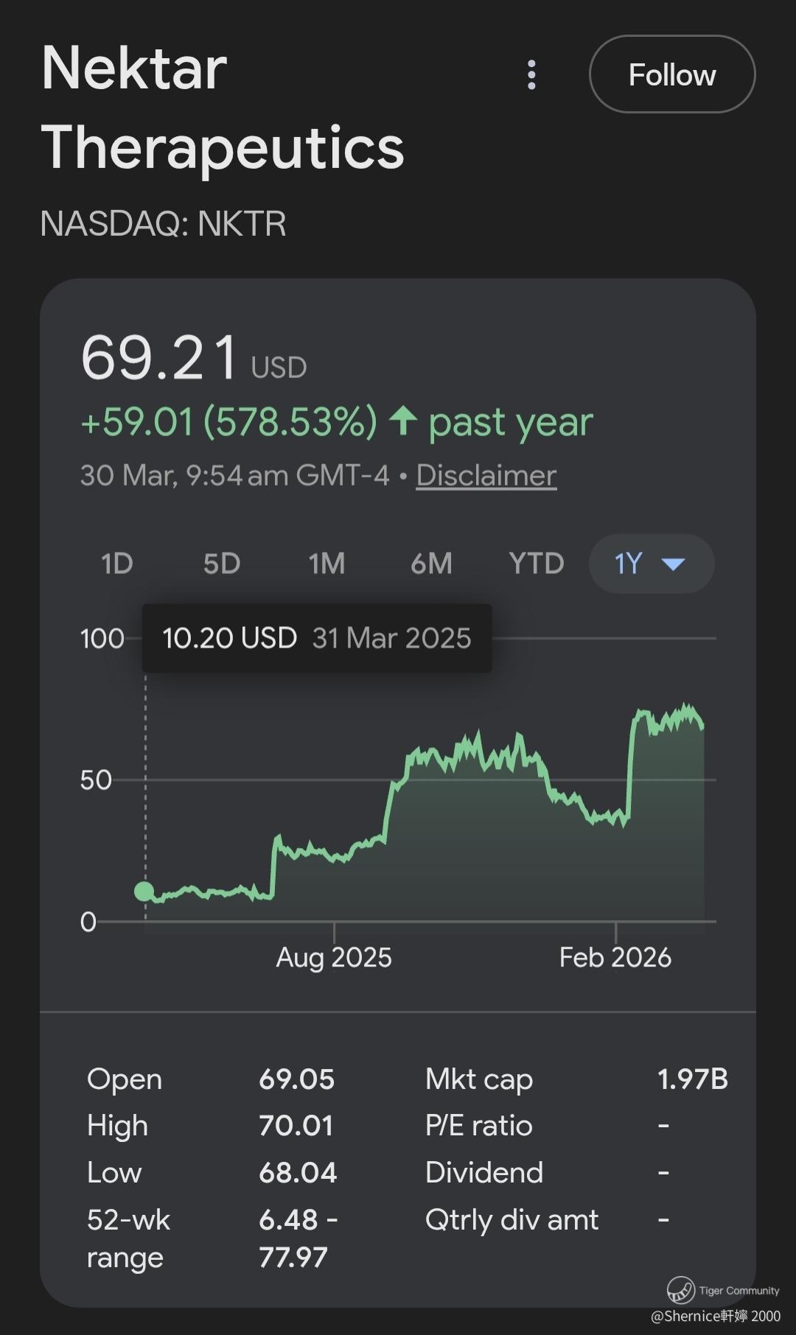Select the YTD range tab
The image size is (796, 1335).
click(x=536, y=564)
